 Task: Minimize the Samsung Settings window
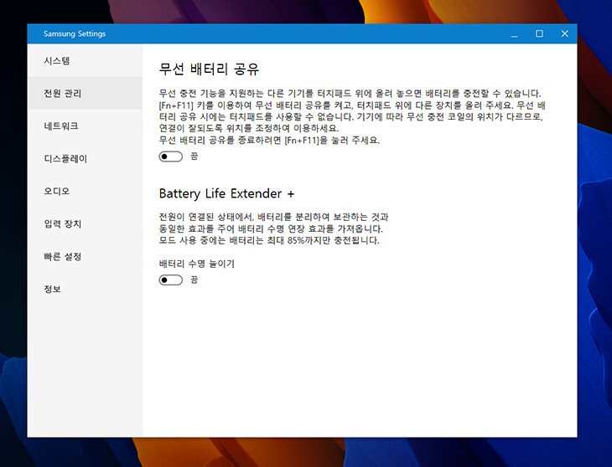(515, 33)
